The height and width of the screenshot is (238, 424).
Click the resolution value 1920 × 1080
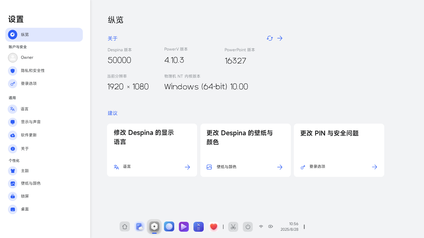click(128, 87)
